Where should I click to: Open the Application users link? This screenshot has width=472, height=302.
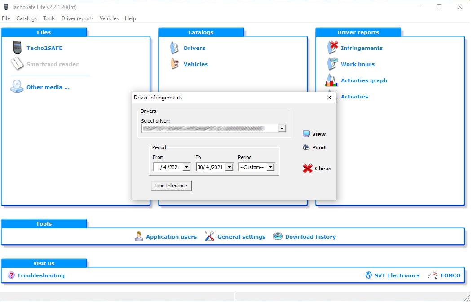[171, 237]
